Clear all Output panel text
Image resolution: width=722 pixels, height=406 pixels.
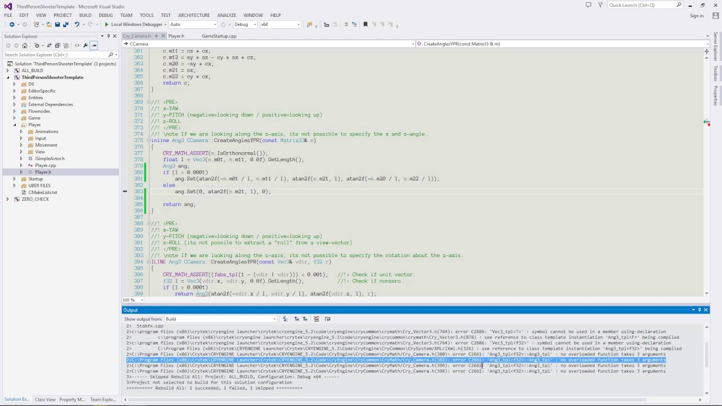(x=316, y=319)
